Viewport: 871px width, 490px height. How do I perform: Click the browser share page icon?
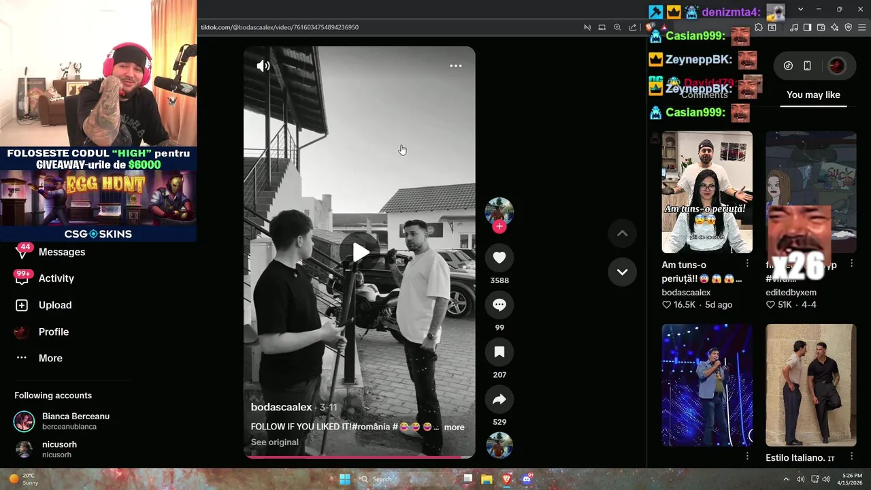click(633, 27)
